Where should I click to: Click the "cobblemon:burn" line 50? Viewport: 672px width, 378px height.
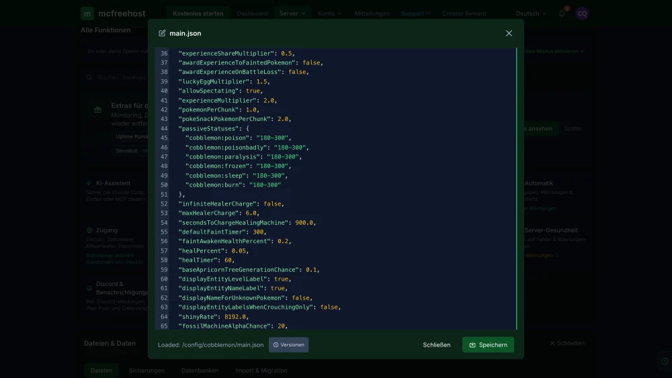[233, 185]
